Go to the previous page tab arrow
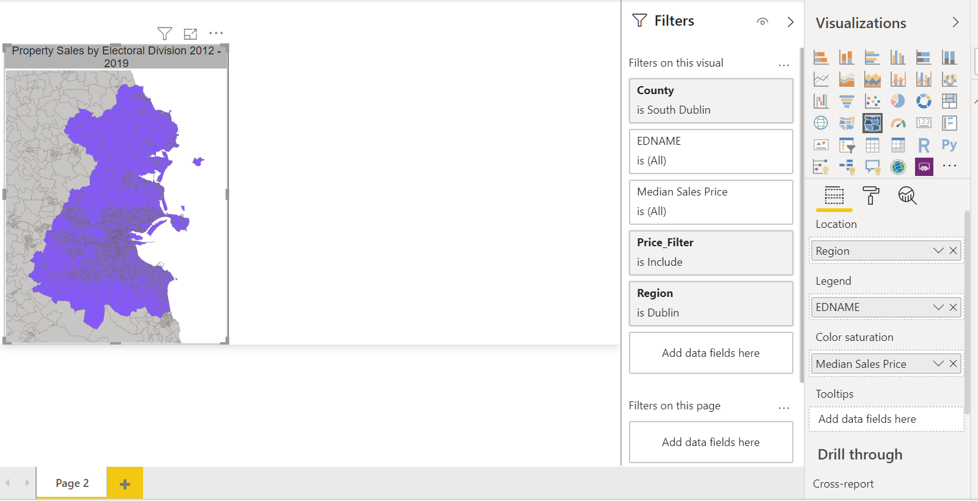The width and height of the screenshot is (978, 501). [x=8, y=483]
